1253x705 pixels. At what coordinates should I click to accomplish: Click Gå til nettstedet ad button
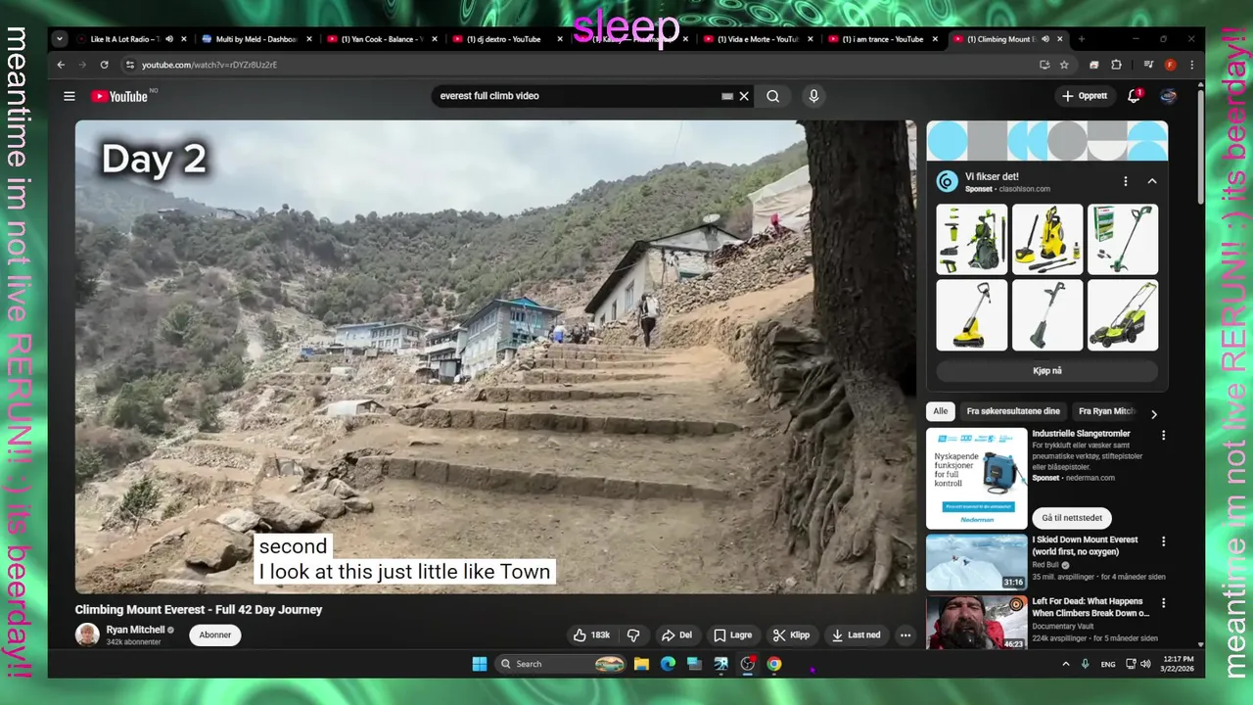coord(1072,518)
